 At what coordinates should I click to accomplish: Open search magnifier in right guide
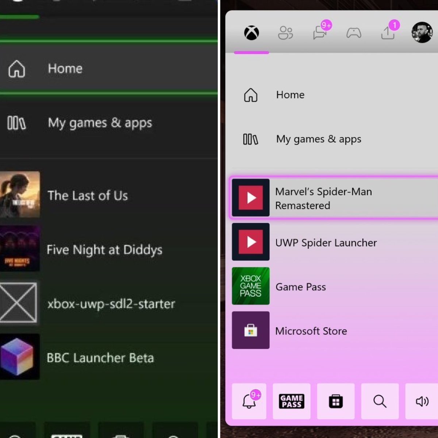380,401
